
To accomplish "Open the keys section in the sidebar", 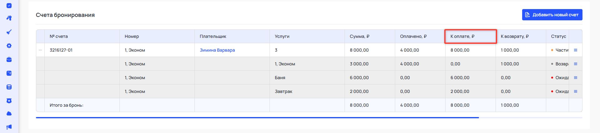I will (x=9, y=18).
